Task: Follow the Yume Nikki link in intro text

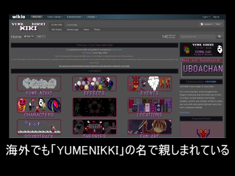Action: pos(117,50)
